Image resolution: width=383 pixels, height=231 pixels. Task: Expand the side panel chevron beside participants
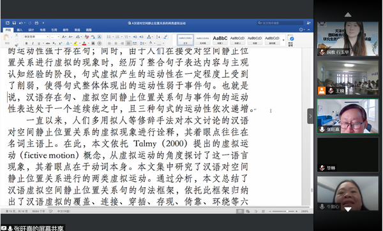(310, 116)
